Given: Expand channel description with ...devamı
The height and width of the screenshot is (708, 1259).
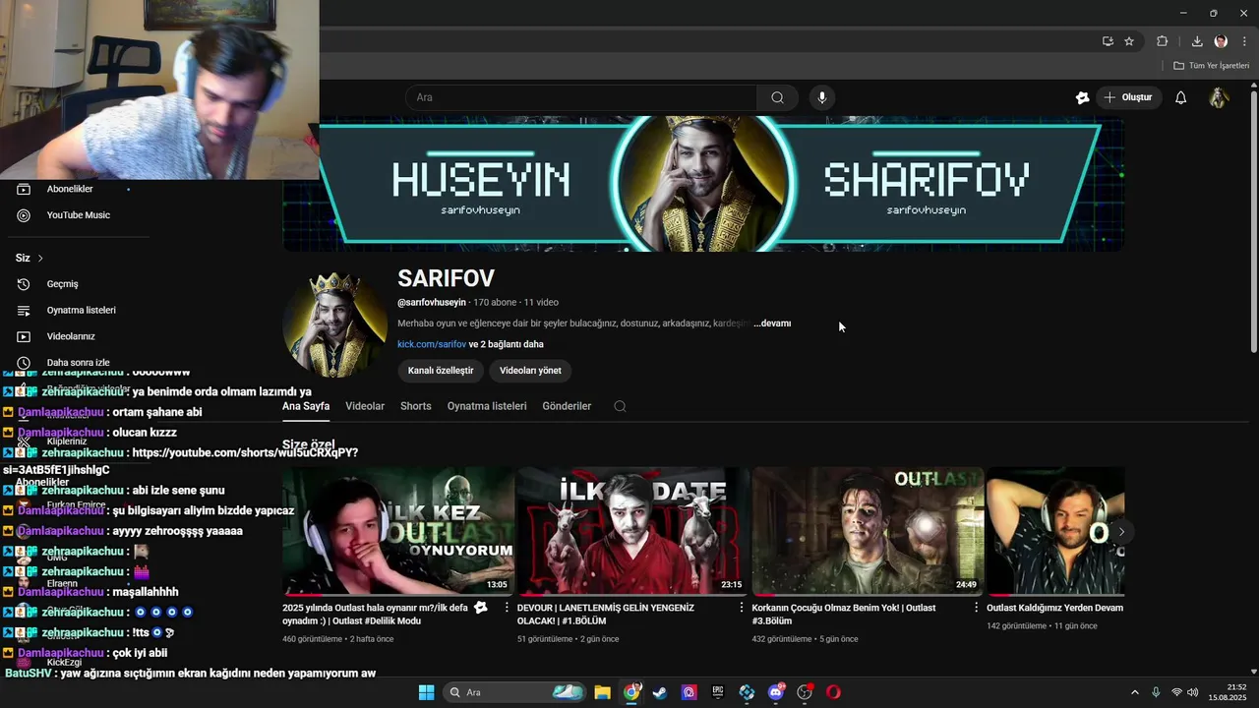Looking at the screenshot, I should coord(772,324).
